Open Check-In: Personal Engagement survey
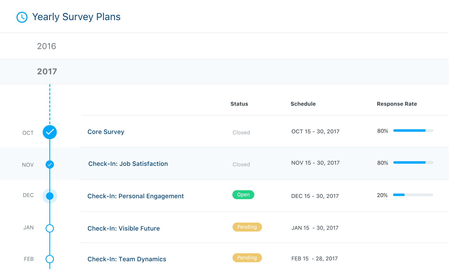The width and height of the screenshot is (459, 274). (136, 196)
